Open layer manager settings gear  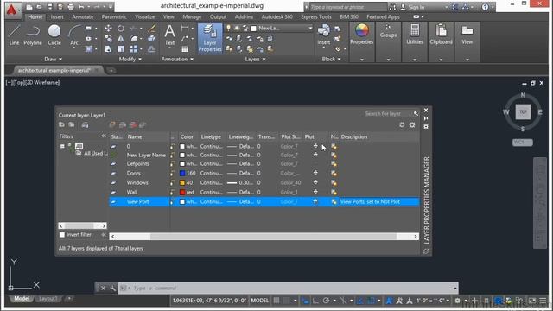point(412,124)
